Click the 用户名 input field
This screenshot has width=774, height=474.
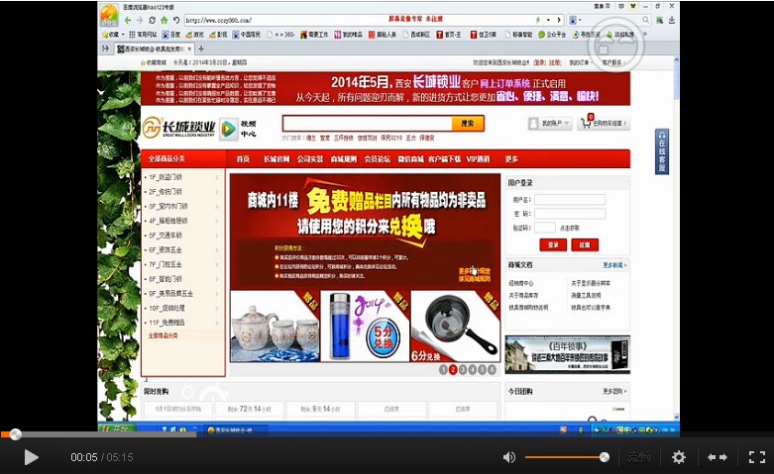click(x=570, y=200)
